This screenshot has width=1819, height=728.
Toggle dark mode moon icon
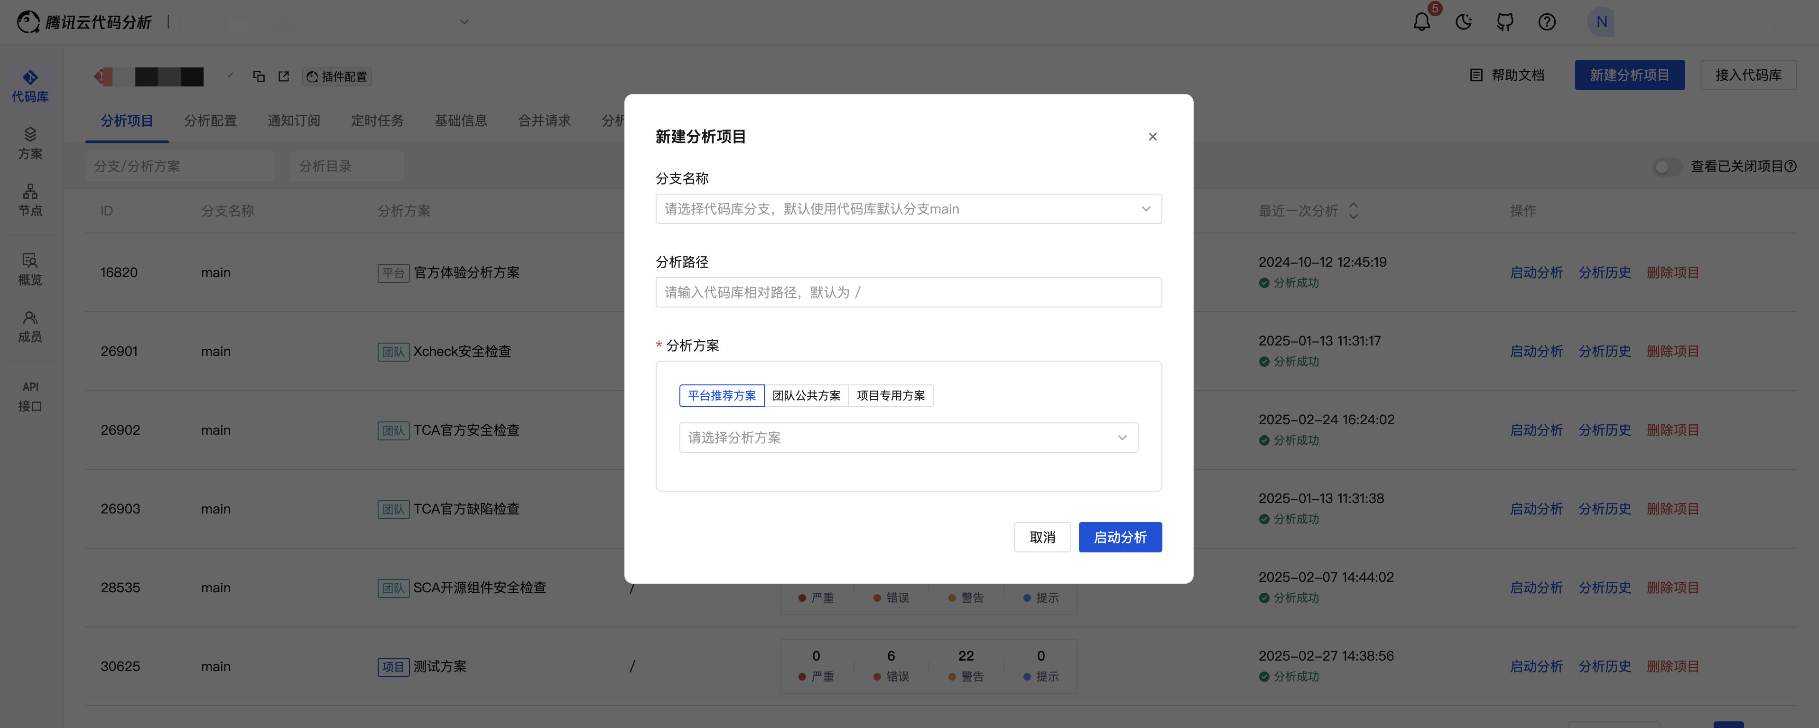[1463, 22]
